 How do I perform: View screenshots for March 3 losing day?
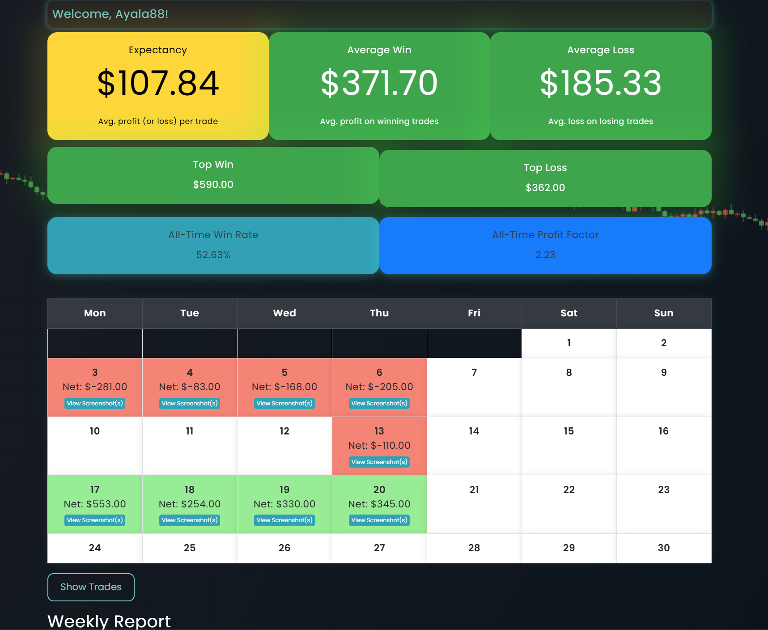[x=94, y=403]
